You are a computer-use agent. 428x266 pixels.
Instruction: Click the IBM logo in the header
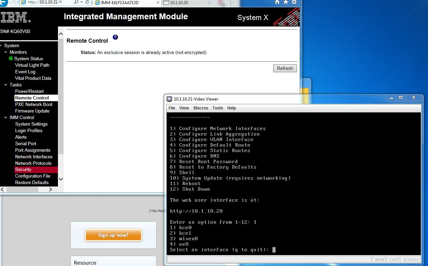click(16, 17)
